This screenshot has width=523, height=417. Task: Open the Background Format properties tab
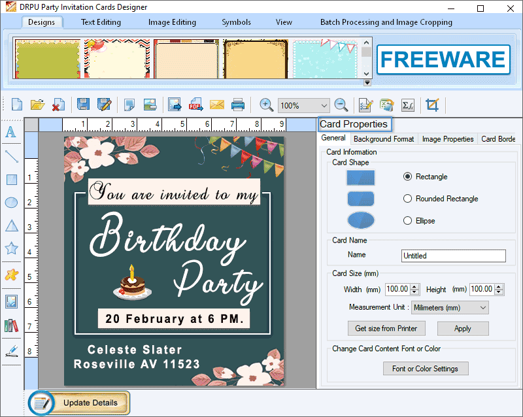(384, 139)
